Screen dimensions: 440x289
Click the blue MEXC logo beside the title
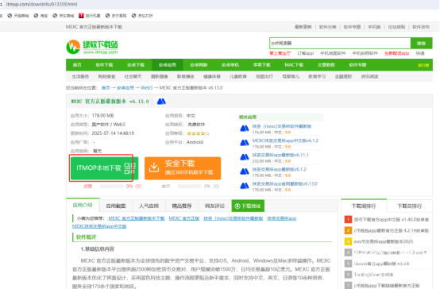pyautogui.click(x=161, y=102)
